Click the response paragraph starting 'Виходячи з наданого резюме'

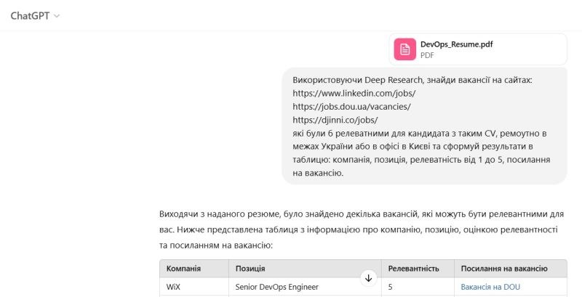point(362,229)
